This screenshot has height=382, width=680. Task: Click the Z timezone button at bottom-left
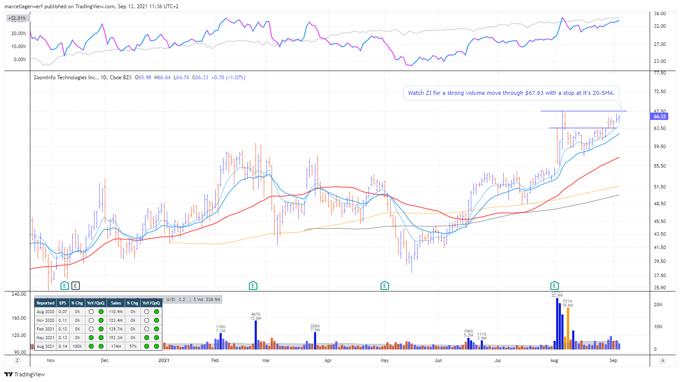pos(17,360)
